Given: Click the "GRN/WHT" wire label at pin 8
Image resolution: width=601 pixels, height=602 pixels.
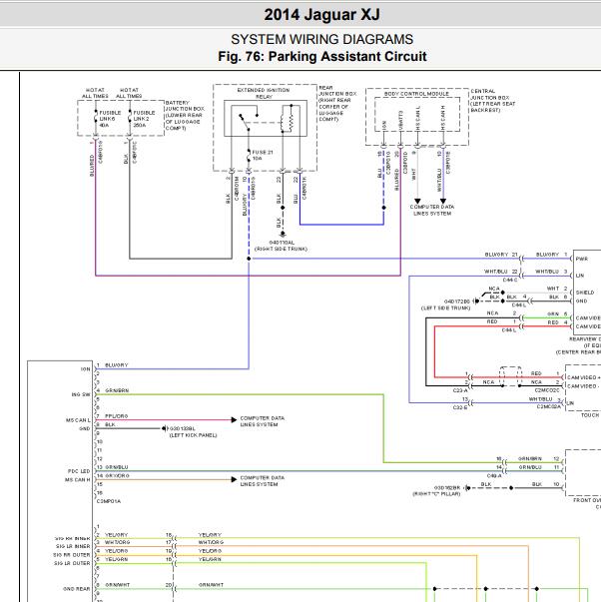Looking at the screenshot, I should pos(118,585).
